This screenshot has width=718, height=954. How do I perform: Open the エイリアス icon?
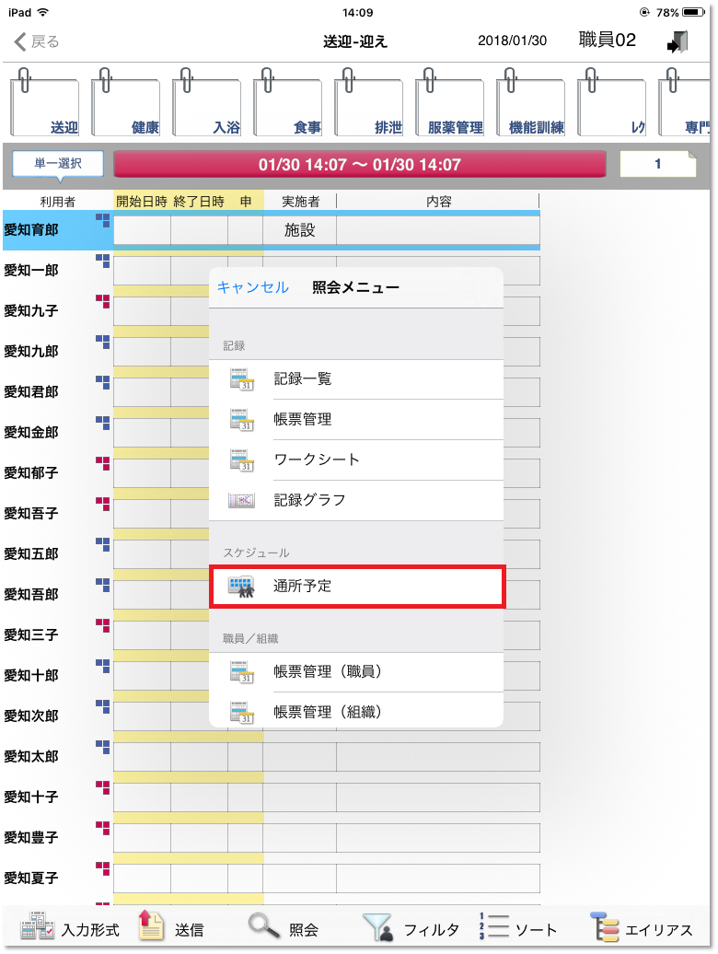click(605, 926)
